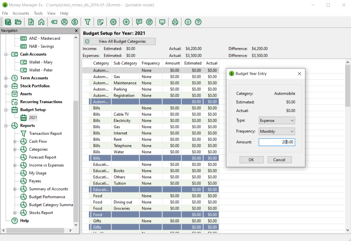Open the Payees tag icon in the toolbar

(x=54, y=22)
